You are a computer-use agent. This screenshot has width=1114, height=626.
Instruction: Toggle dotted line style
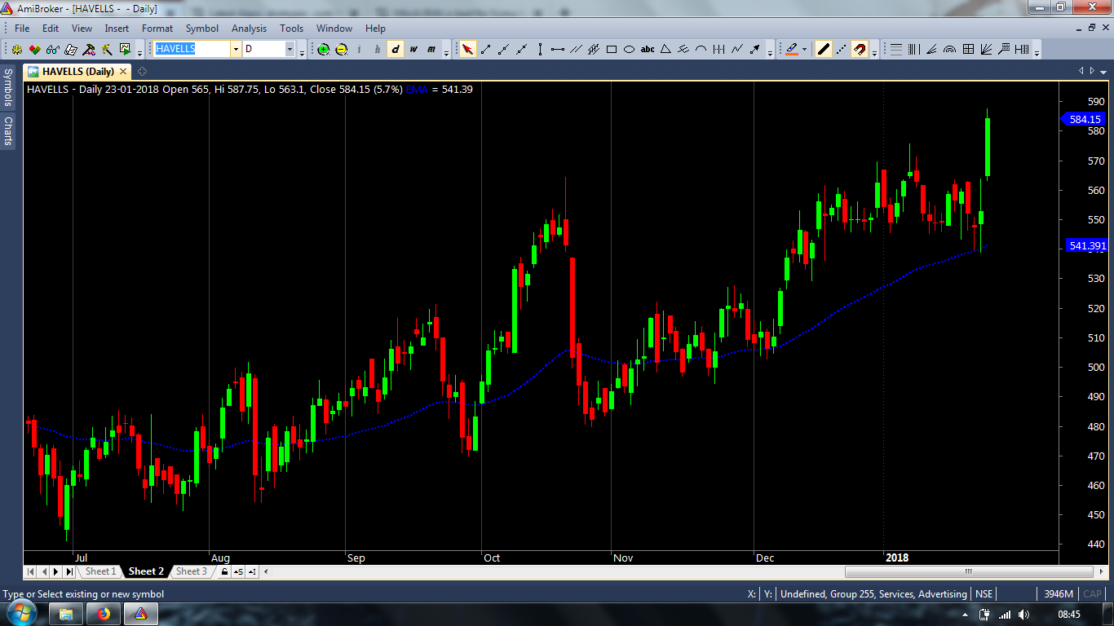click(x=842, y=49)
